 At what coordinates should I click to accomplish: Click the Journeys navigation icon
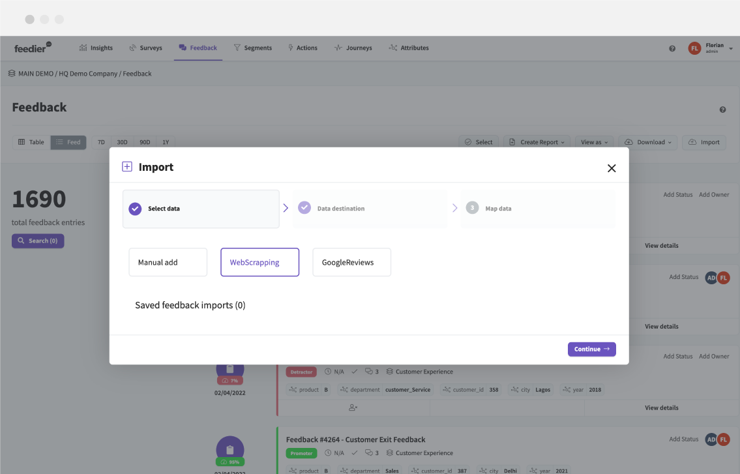[337, 47]
